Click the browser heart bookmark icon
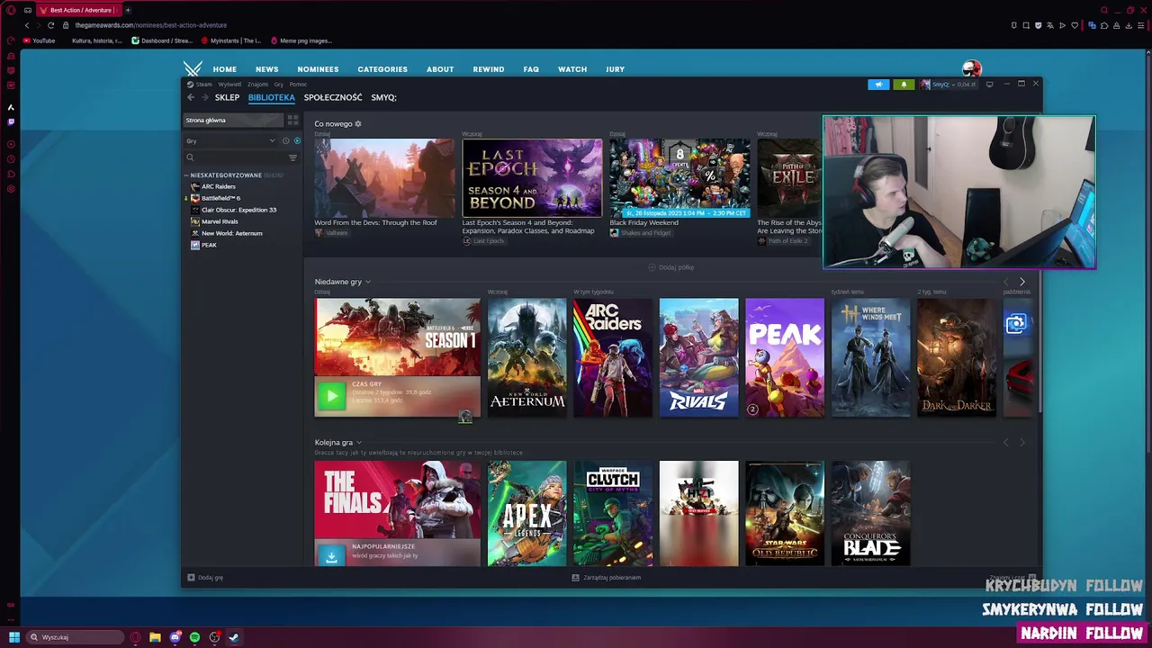Screen dimensions: 1152x648 [1074, 25]
